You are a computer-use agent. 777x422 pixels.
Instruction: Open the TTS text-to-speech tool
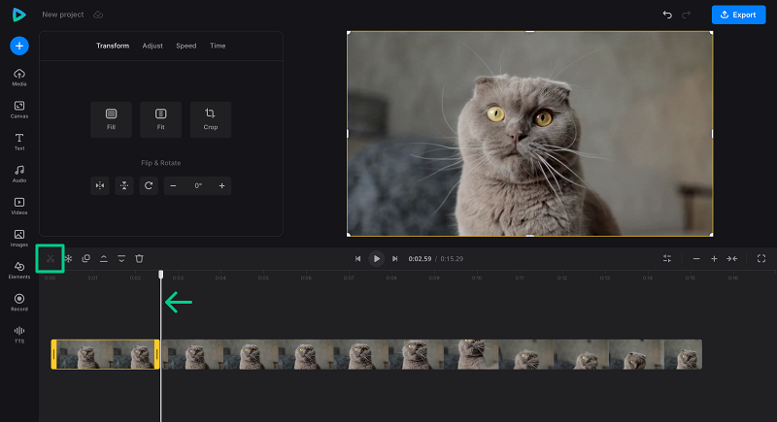(x=19, y=335)
